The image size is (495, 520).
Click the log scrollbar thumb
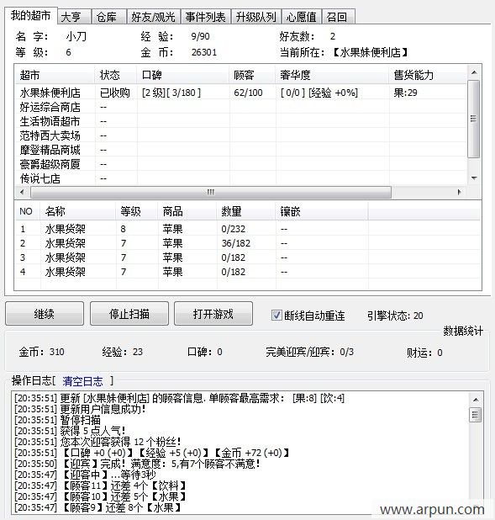pos(476,415)
